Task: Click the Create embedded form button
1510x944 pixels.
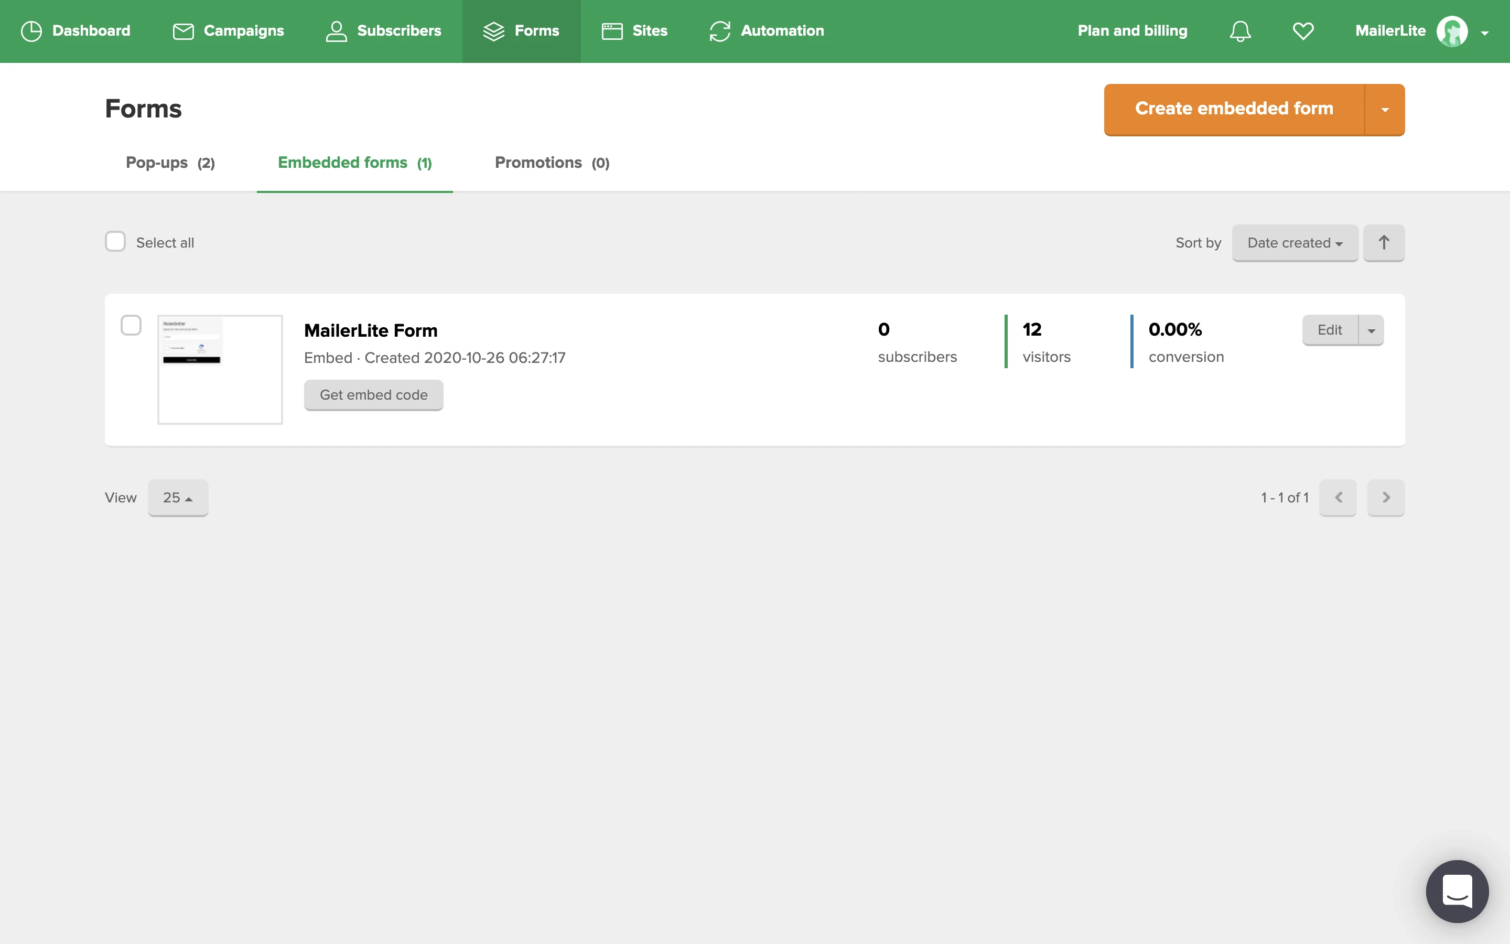Action: tap(1234, 109)
